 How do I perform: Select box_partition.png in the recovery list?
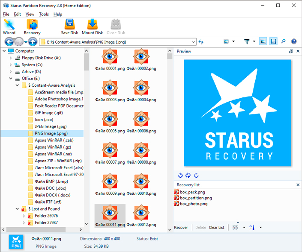pyautogui.click(x=193, y=198)
